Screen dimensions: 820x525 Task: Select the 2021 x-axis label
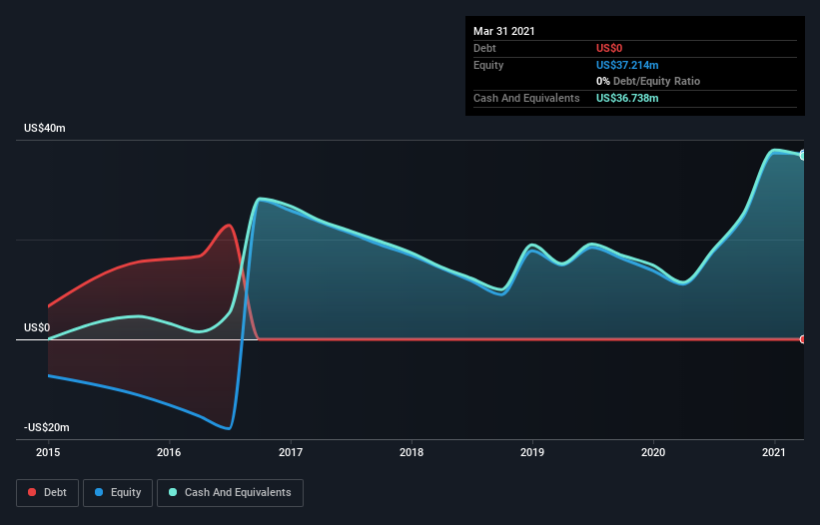774,452
